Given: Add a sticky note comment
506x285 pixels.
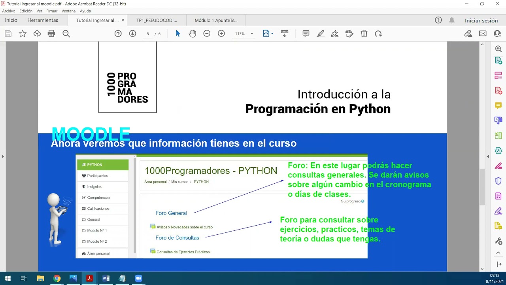Looking at the screenshot, I should (306, 34).
